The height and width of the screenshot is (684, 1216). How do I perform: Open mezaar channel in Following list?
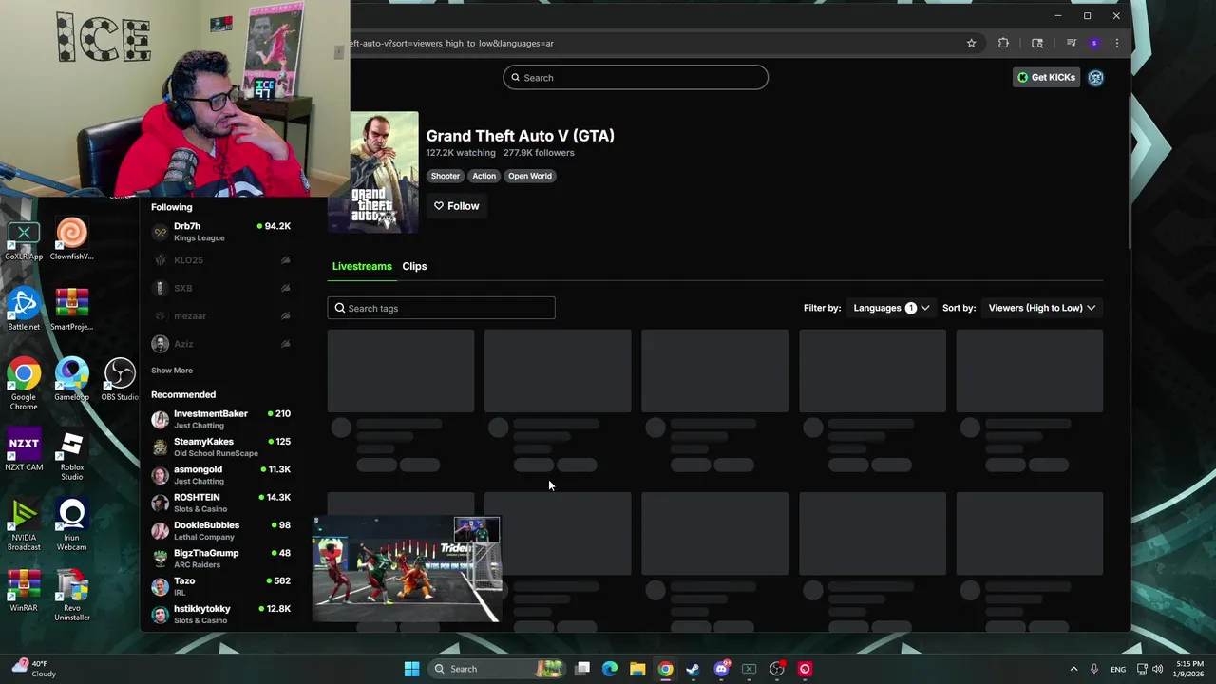(x=220, y=315)
